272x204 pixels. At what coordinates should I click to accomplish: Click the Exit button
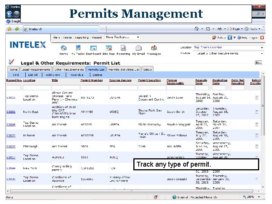click(258, 63)
